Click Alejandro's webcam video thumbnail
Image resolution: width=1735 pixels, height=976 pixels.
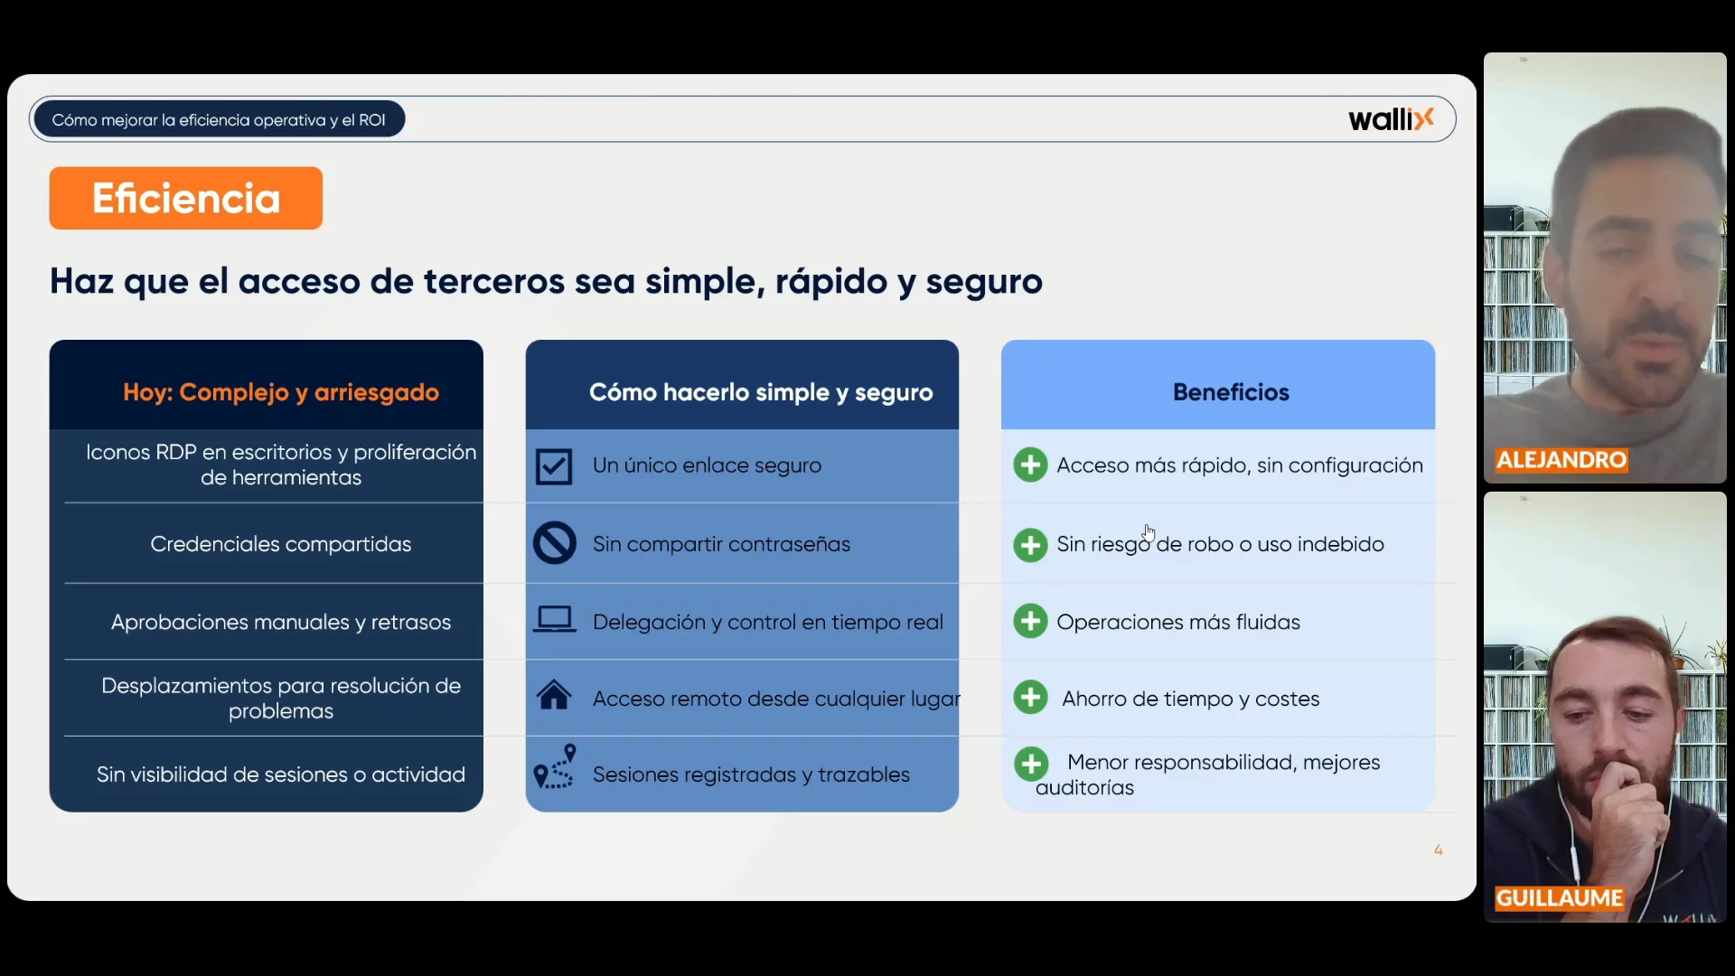pyautogui.click(x=1604, y=267)
